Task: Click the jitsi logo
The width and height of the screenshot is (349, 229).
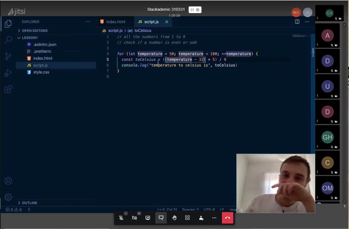Action: coord(17,12)
